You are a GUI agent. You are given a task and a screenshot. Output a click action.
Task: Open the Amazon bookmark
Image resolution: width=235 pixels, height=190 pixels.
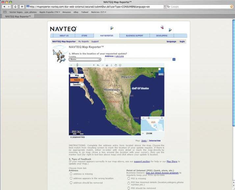[66, 12]
